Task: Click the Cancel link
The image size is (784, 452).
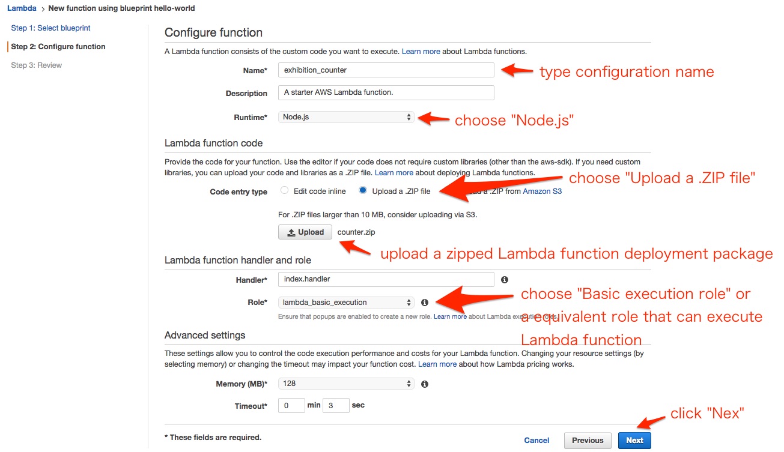Action: pos(536,441)
